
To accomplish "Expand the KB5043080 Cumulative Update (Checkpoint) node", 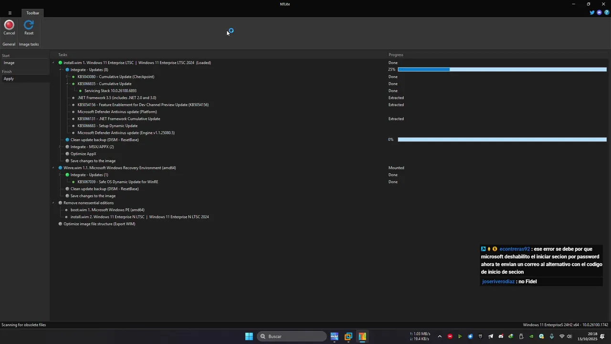I will [x=67, y=76].
